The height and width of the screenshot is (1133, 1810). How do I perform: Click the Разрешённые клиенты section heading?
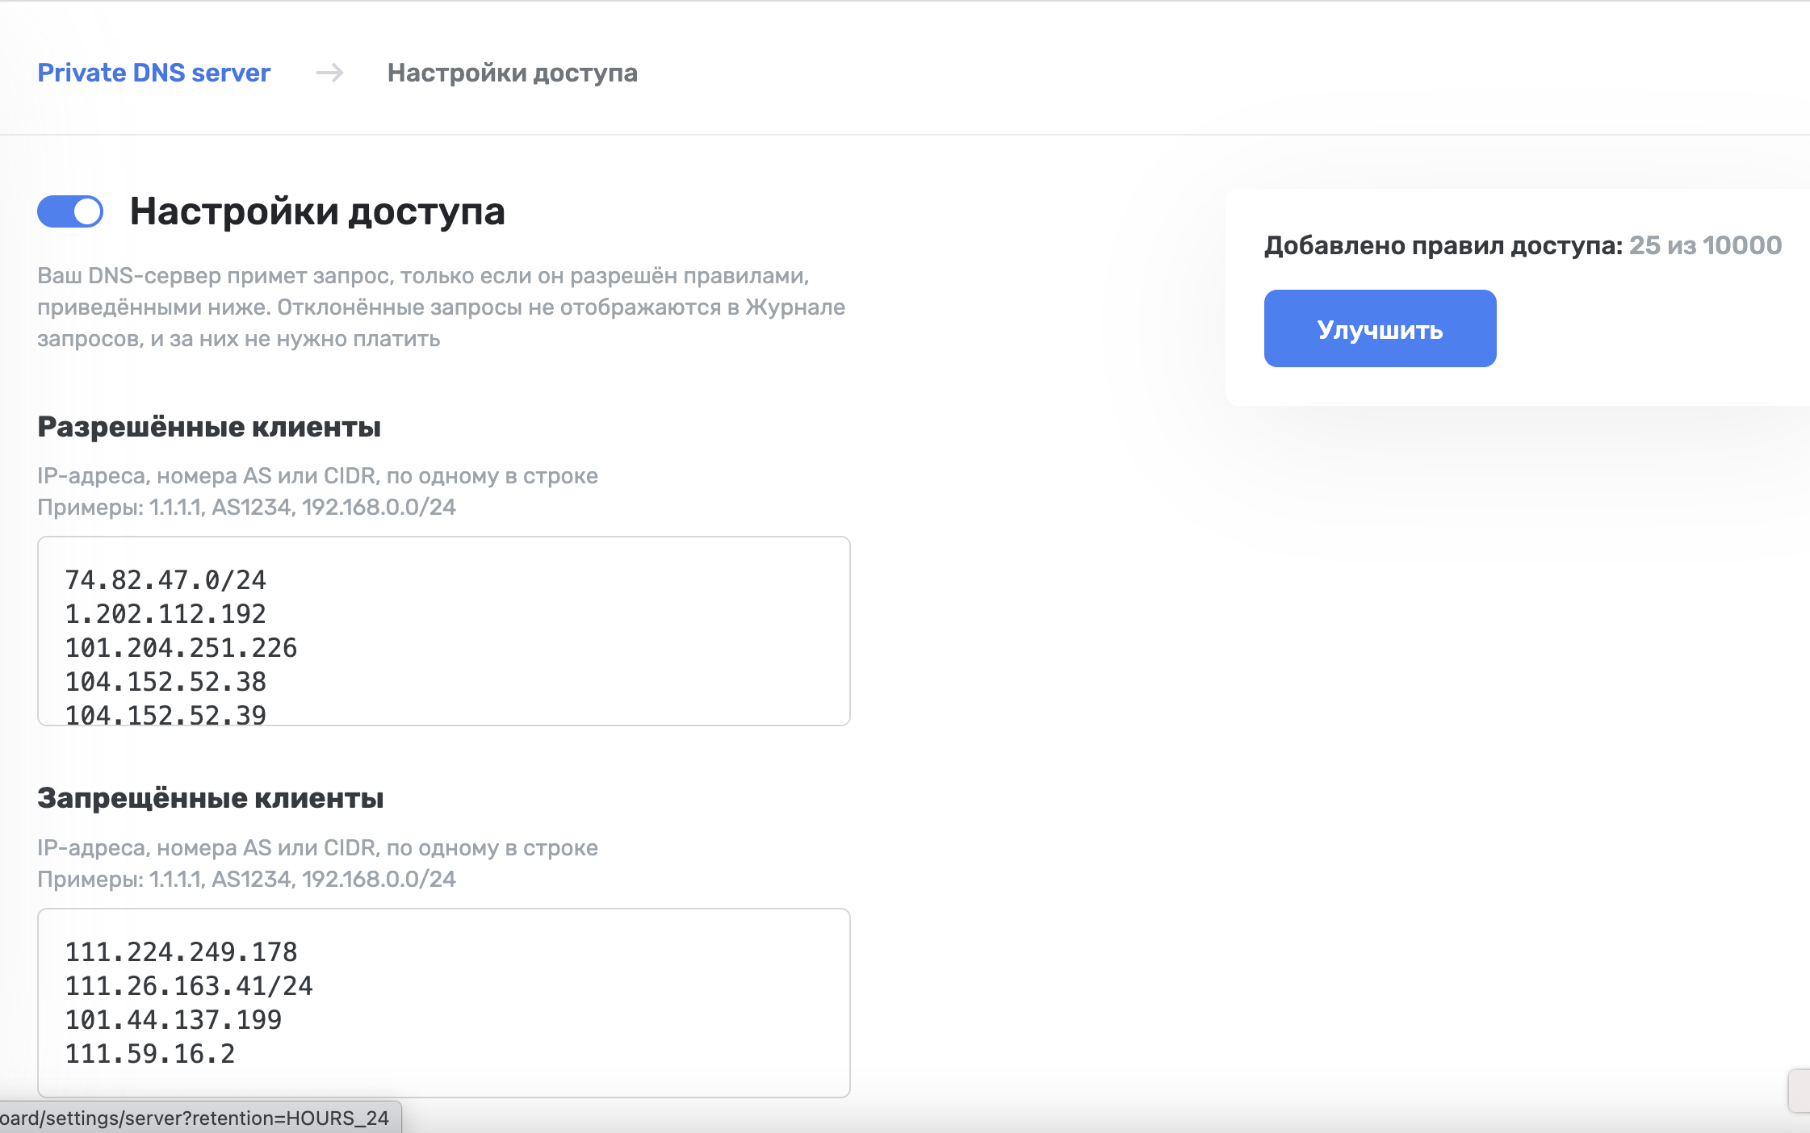tap(209, 426)
